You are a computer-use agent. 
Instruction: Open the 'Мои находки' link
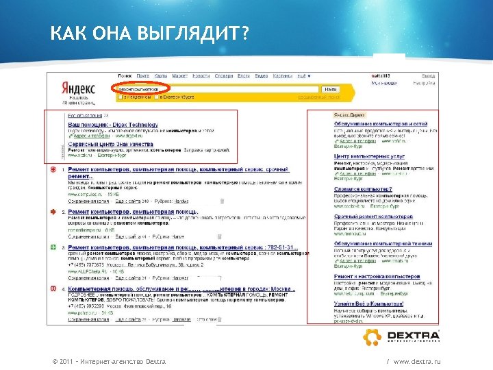(x=384, y=83)
